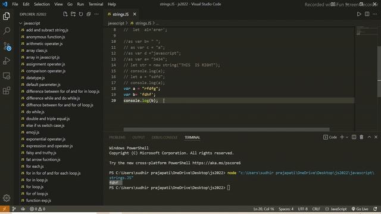Viewport: 381px width, 214px height.
Task: Go to line via Ln 20, Col 16
Action: point(264,209)
